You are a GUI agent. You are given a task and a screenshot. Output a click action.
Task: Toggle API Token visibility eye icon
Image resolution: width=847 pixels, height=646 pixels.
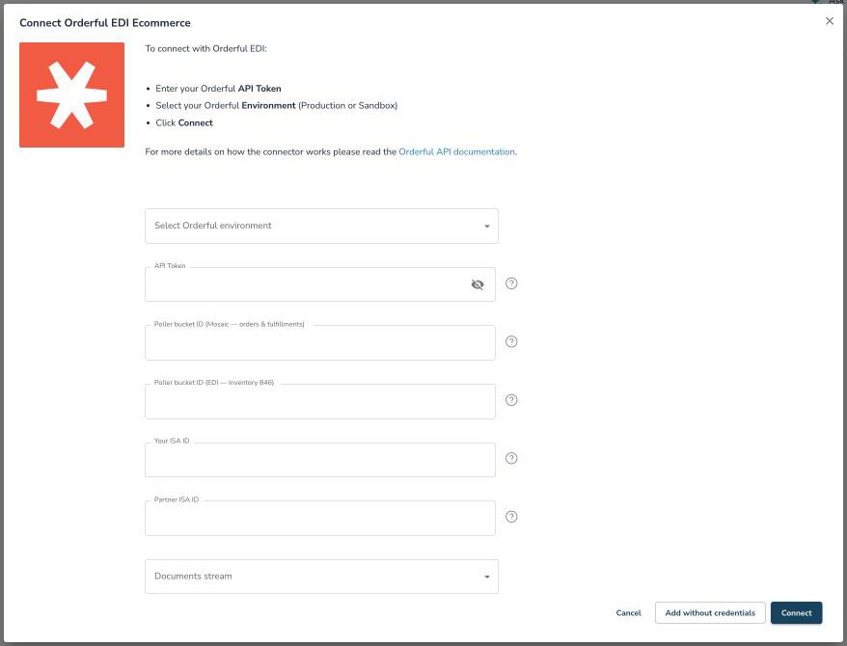click(x=477, y=284)
